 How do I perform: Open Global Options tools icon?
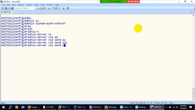tap(56, 8)
